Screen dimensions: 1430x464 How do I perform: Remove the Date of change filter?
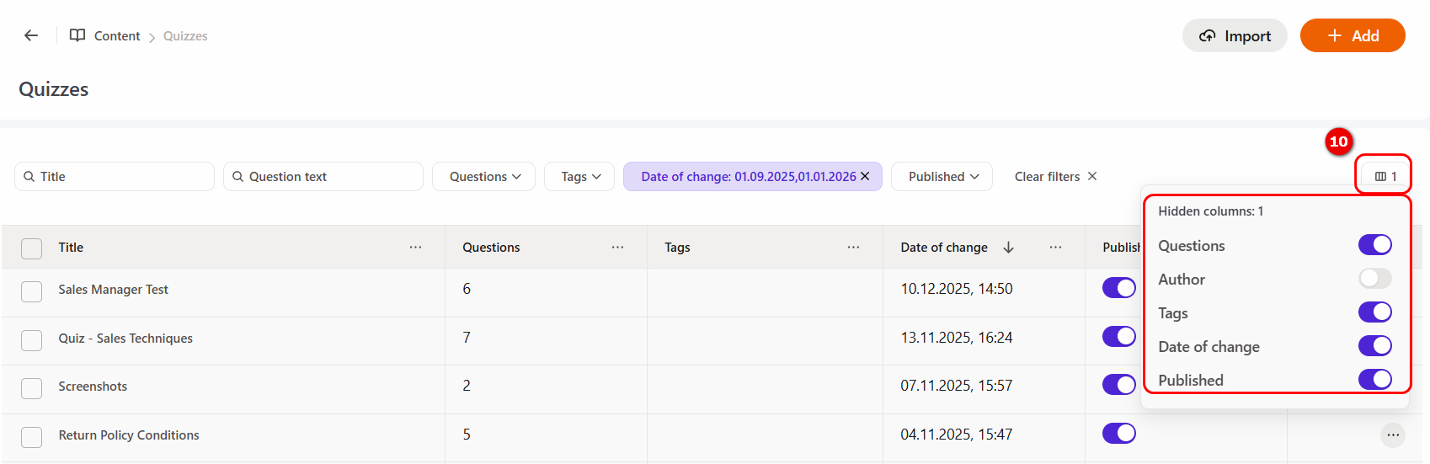[x=865, y=176]
